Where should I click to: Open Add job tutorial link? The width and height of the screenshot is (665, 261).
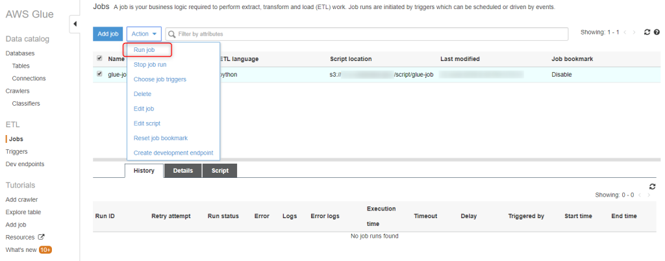pos(16,225)
